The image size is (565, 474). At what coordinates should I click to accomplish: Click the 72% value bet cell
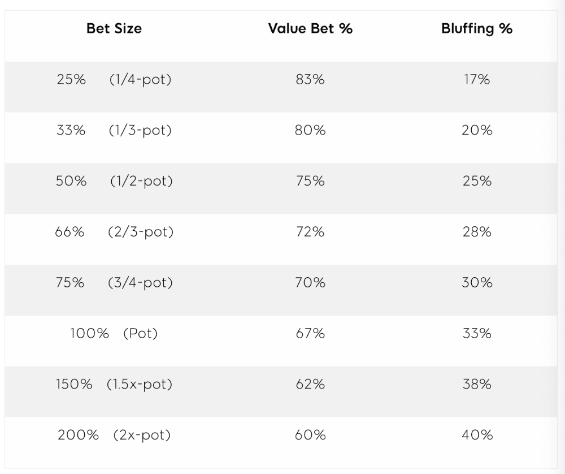point(310,232)
